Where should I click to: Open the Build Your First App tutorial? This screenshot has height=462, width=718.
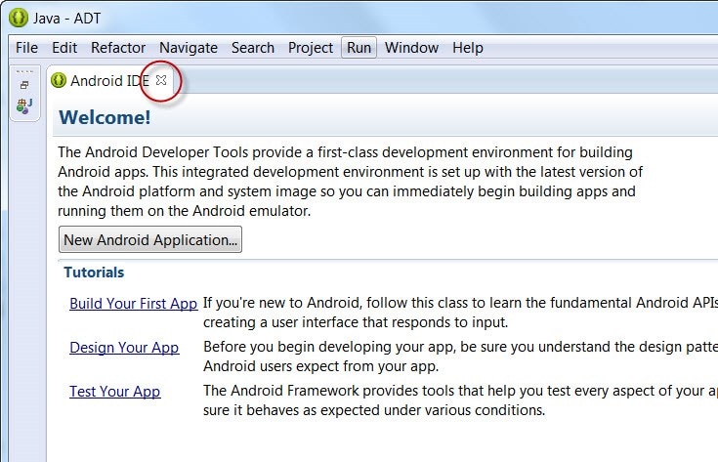pyautogui.click(x=133, y=304)
